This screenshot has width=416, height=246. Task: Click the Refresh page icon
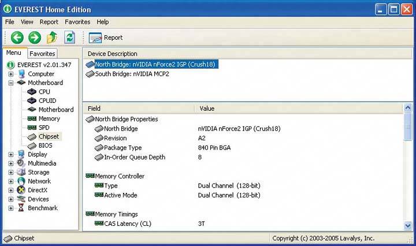[69, 38]
